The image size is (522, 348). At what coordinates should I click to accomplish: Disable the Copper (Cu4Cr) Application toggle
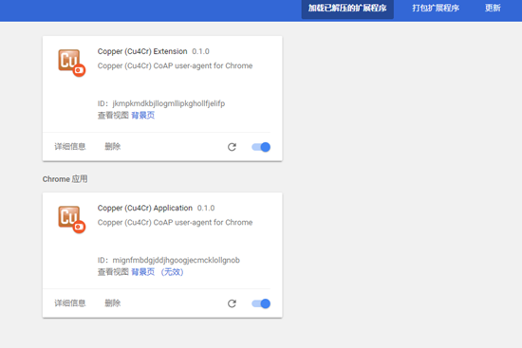coord(261,303)
